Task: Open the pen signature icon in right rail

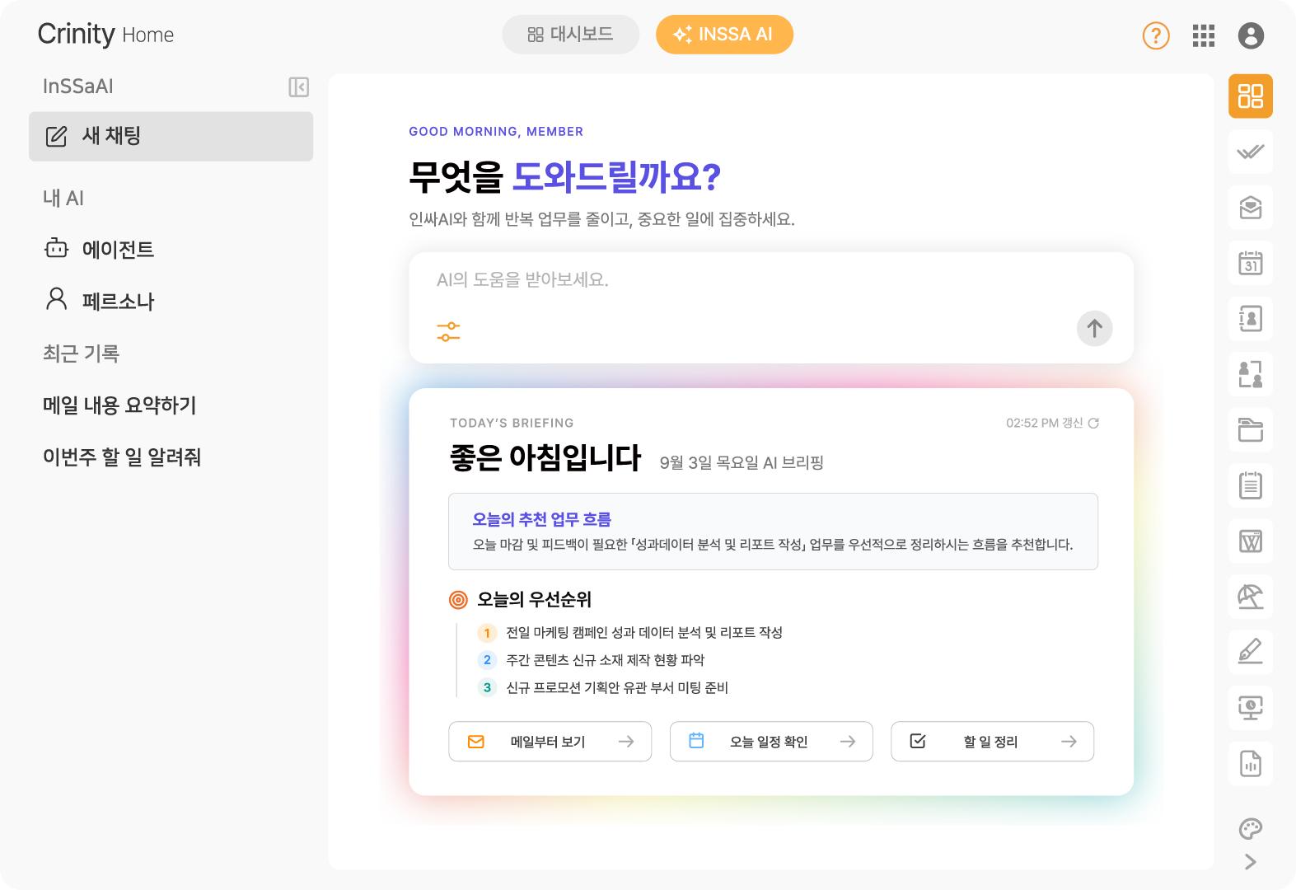Action: 1251,652
